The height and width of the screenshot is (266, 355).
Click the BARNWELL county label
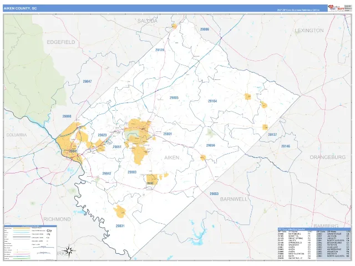coord(234,199)
